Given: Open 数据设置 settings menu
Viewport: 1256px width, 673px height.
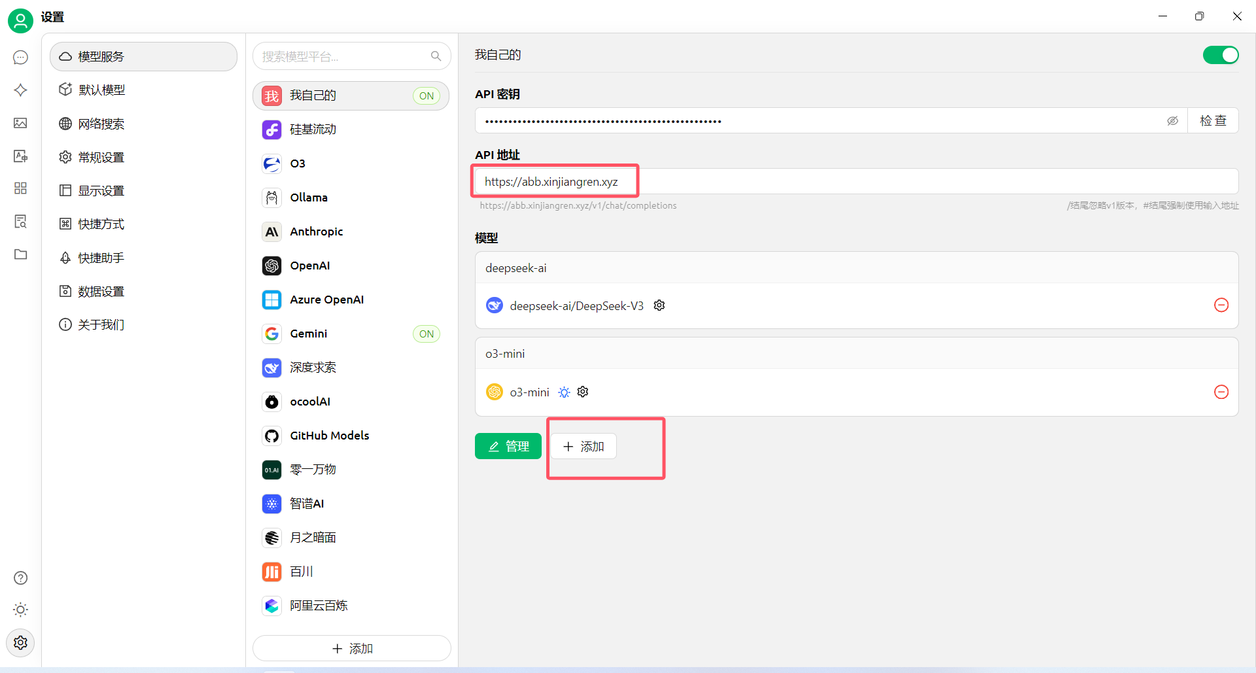Looking at the screenshot, I should coord(143,291).
